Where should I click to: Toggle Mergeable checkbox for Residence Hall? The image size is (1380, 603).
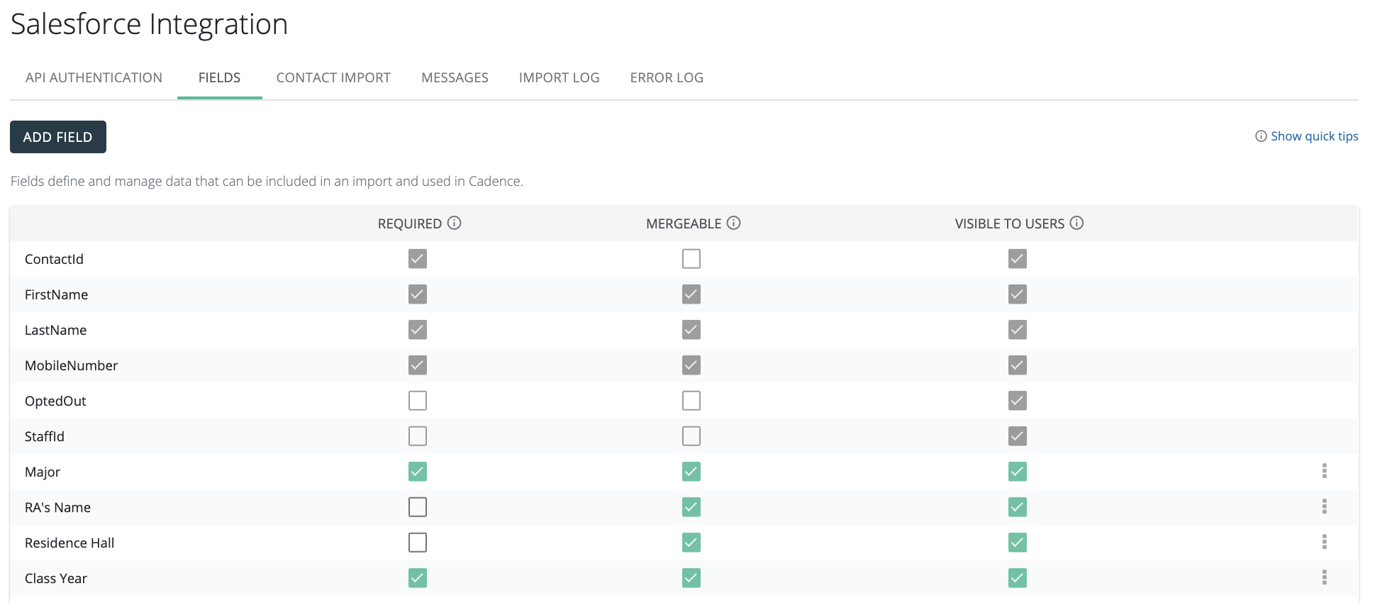[691, 543]
